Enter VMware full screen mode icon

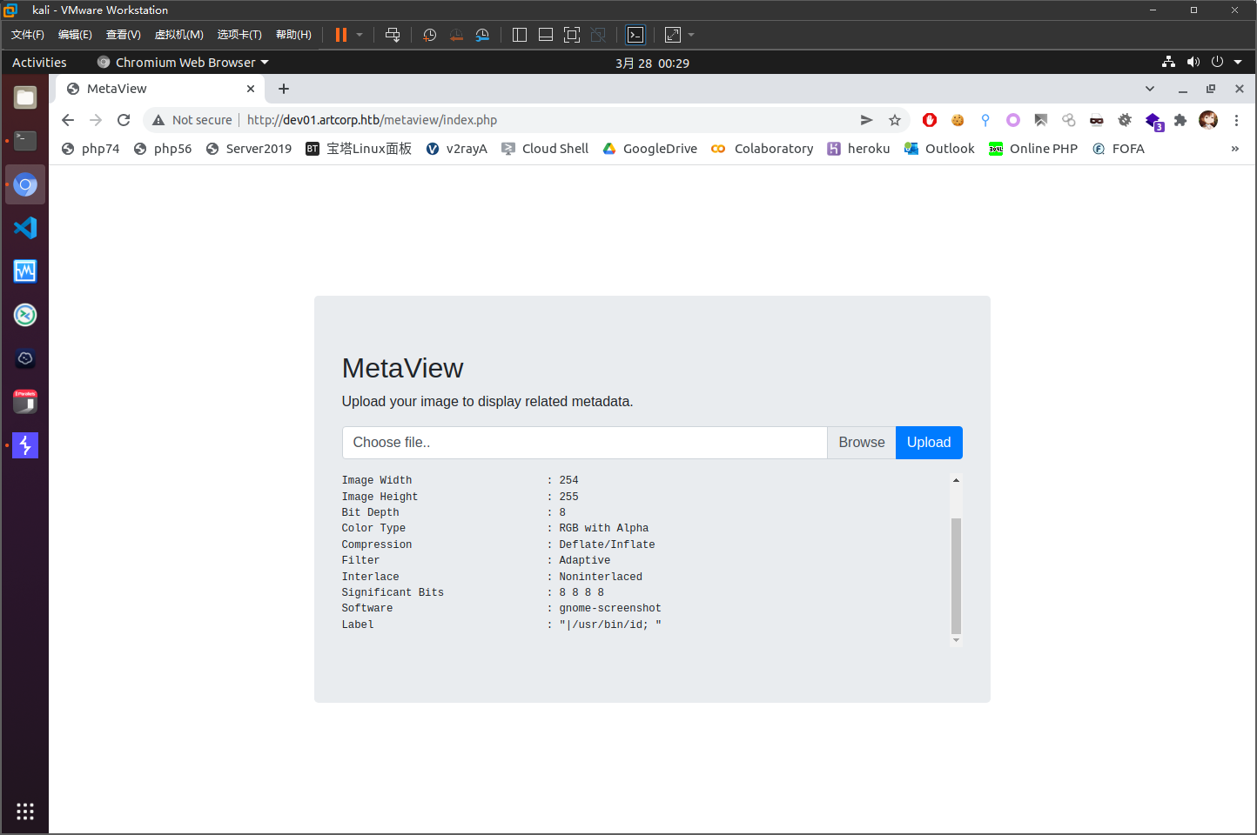click(572, 35)
